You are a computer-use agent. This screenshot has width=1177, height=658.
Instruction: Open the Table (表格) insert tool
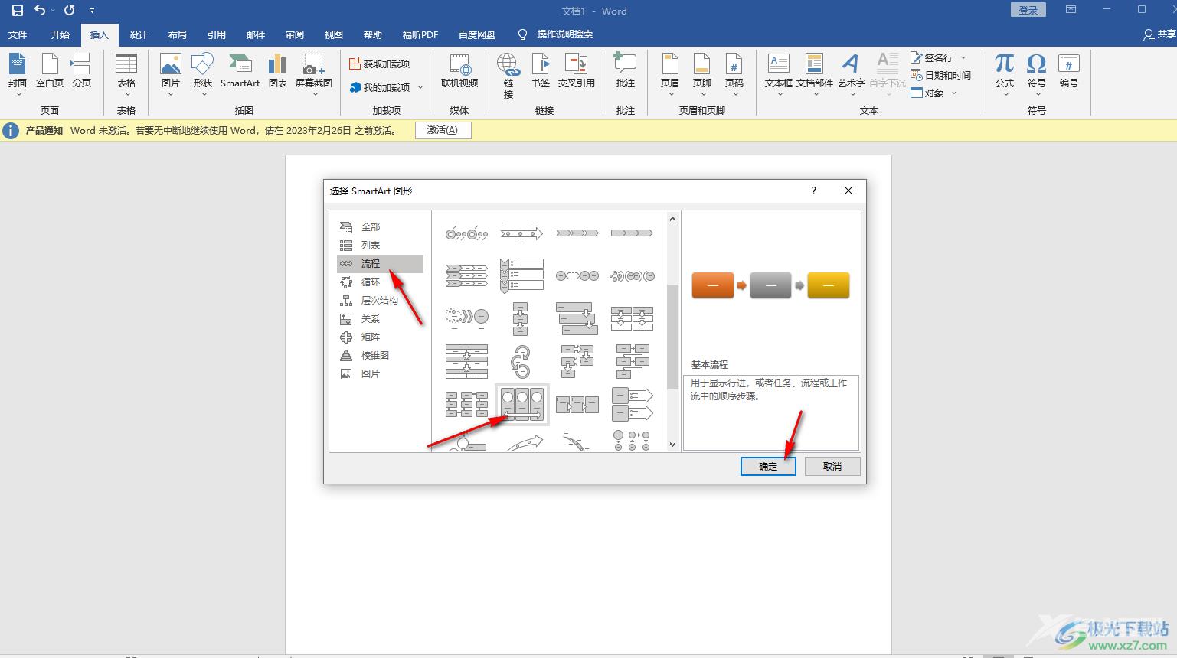[x=126, y=74]
